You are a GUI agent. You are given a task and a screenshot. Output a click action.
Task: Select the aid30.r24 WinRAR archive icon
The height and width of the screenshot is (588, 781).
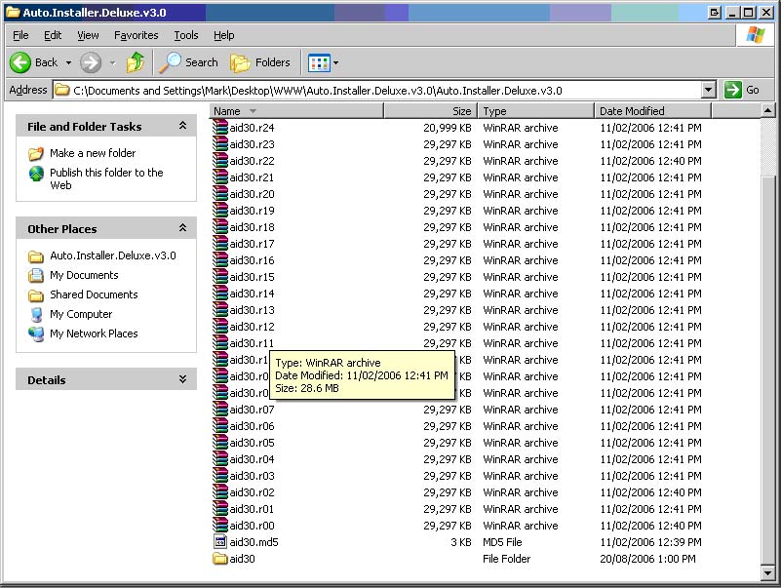point(220,128)
